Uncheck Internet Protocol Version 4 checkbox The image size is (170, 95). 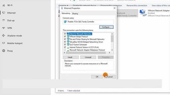coord(65,47)
